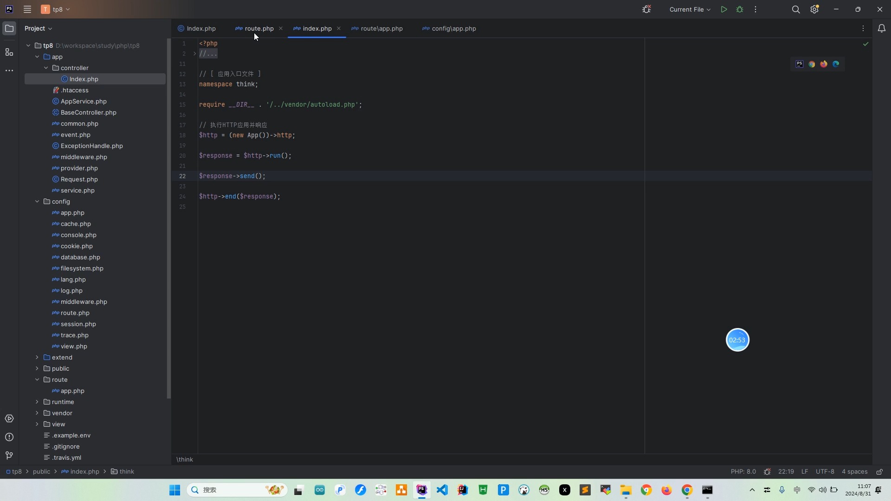Open the Notifications bell
Viewport: 891px width, 501px height.
click(882, 28)
